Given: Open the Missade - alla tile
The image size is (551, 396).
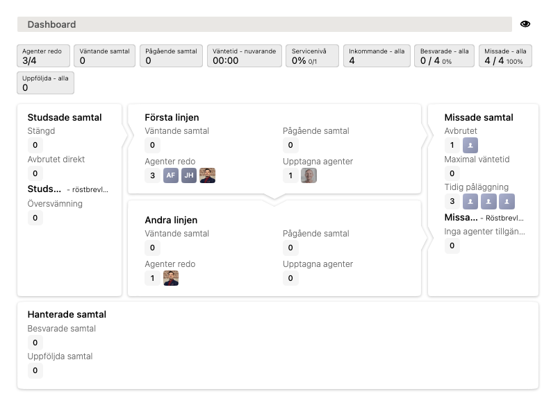Looking at the screenshot, I should (x=504, y=56).
